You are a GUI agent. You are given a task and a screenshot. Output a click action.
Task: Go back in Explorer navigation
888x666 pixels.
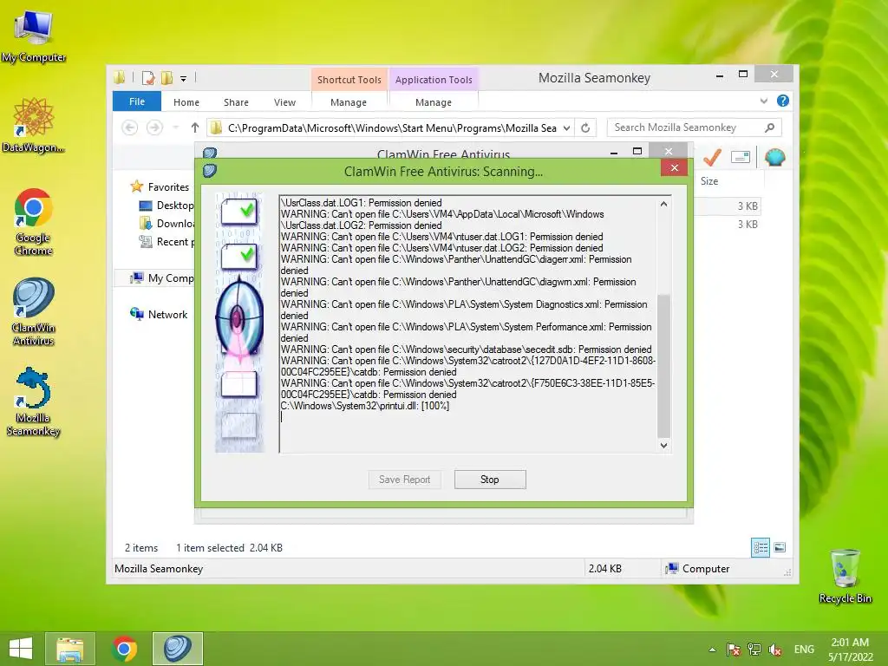click(130, 128)
